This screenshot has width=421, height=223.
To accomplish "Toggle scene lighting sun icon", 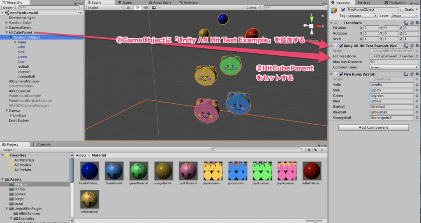I will tap(138, 7).
